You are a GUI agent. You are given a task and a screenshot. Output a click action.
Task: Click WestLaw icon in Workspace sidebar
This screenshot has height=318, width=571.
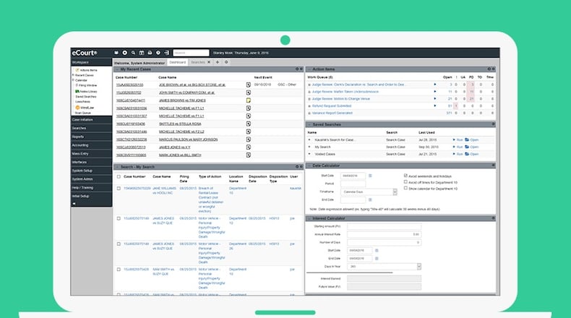click(x=77, y=108)
